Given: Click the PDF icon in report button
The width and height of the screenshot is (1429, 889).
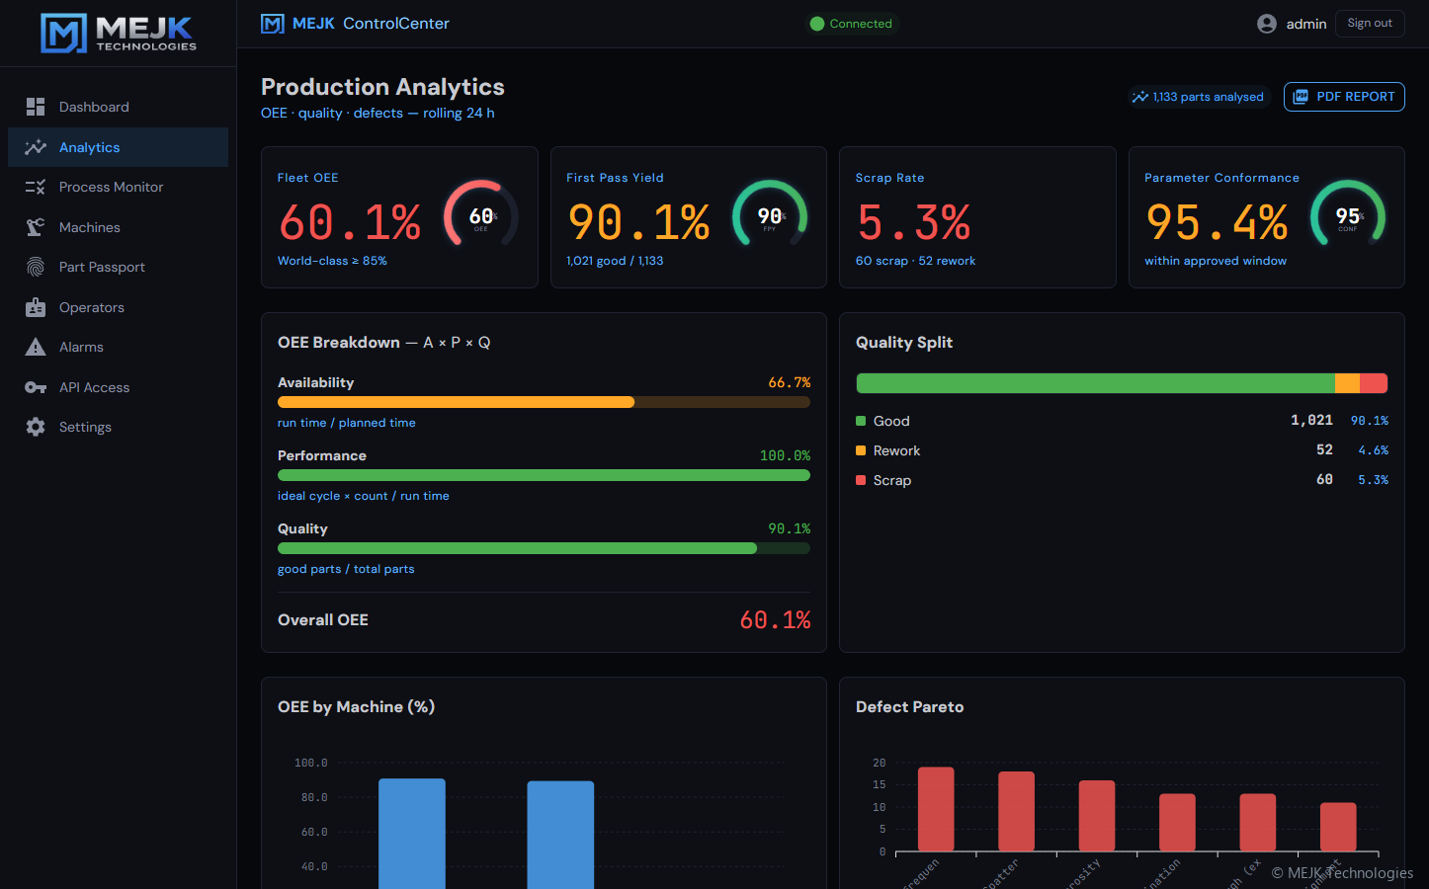Looking at the screenshot, I should pyautogui.click(x=1301, y=97).
